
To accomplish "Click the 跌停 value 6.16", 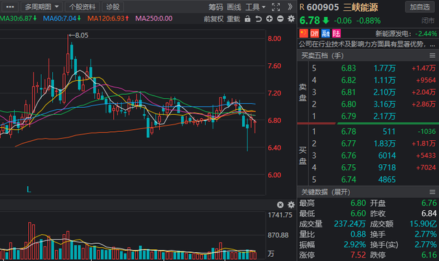I will [x=429, y=255].
